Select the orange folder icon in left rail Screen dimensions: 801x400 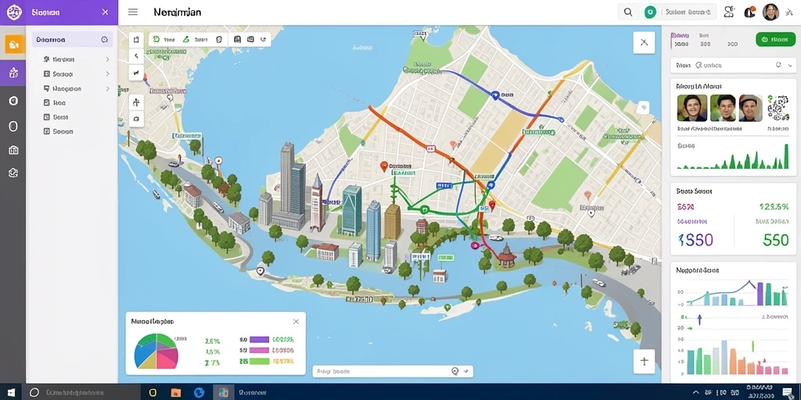click(x=13, y=45)
